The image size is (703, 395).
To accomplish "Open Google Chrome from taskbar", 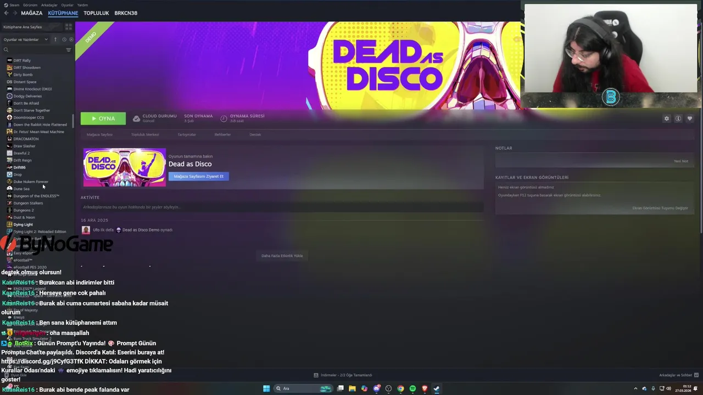I will 400,388.
